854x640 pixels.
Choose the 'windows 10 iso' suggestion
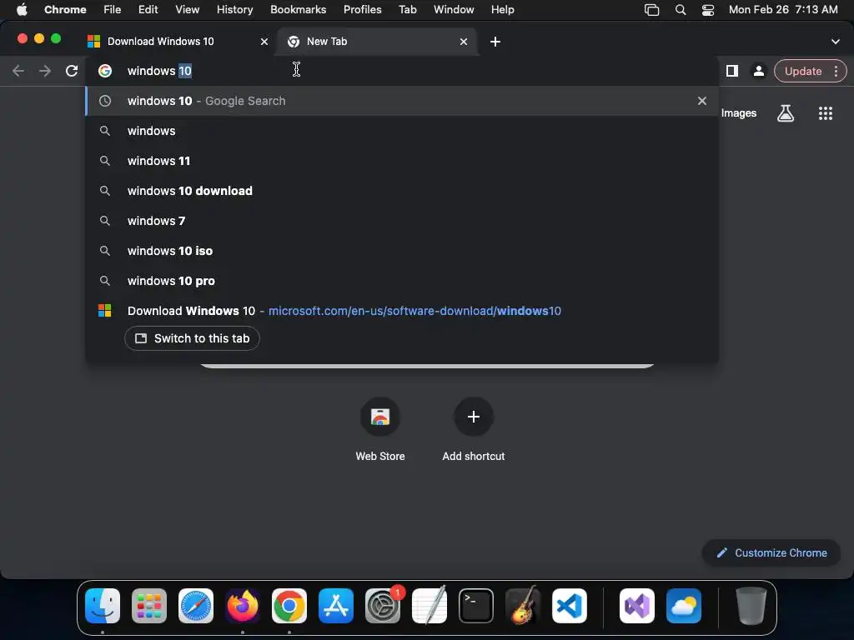pyautogui.click(x=402, y=250)
